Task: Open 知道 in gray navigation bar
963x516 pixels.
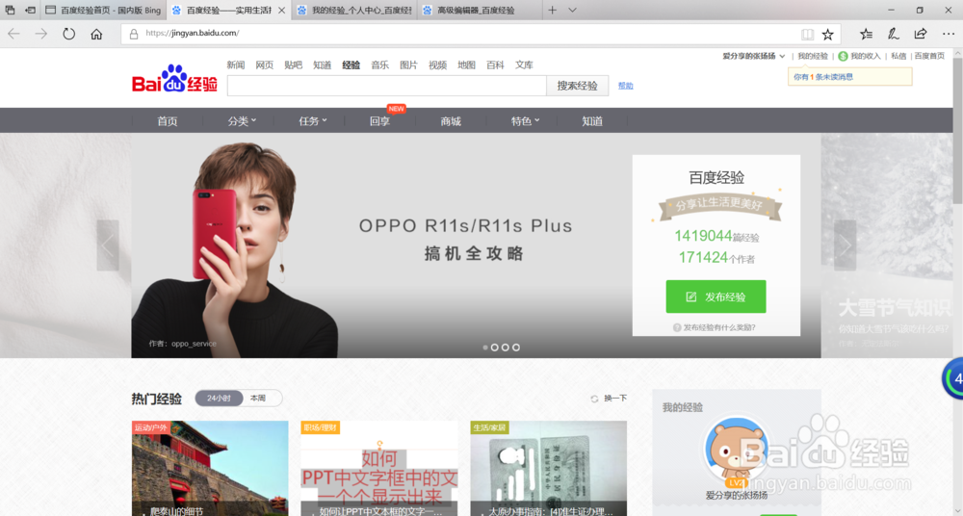Action: (592, 121)
